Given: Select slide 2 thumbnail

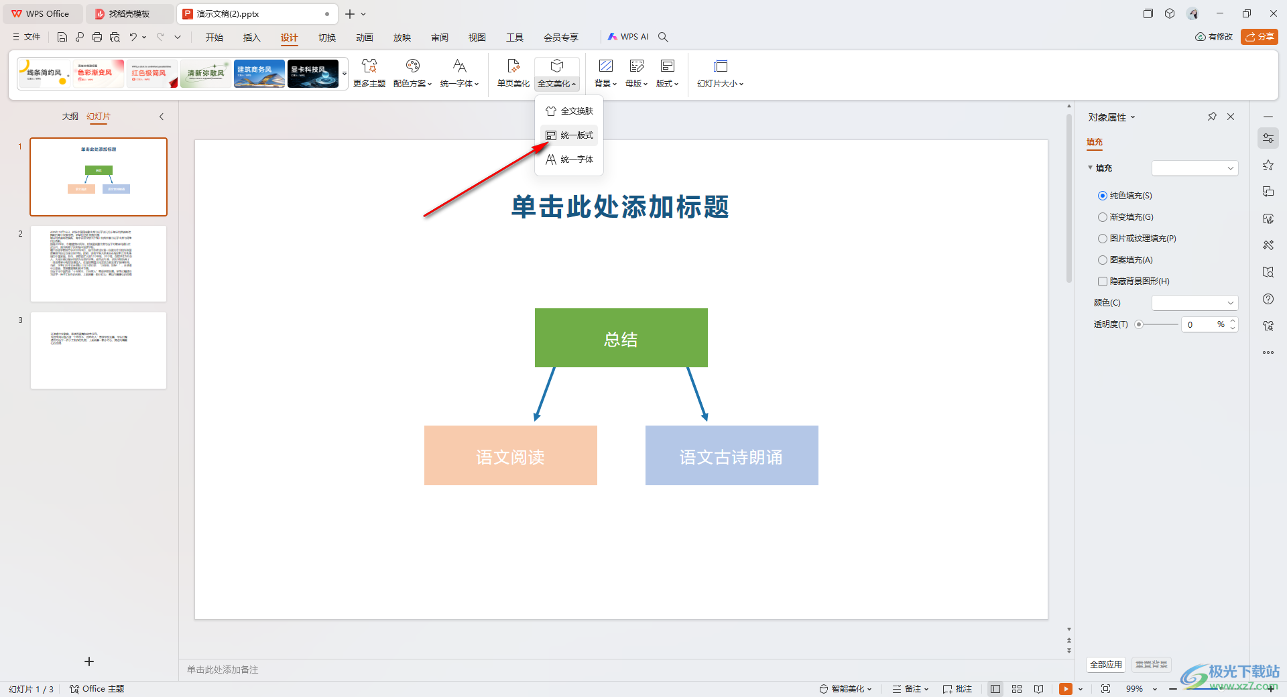Looking at the screenshot, I should [99, 263].
